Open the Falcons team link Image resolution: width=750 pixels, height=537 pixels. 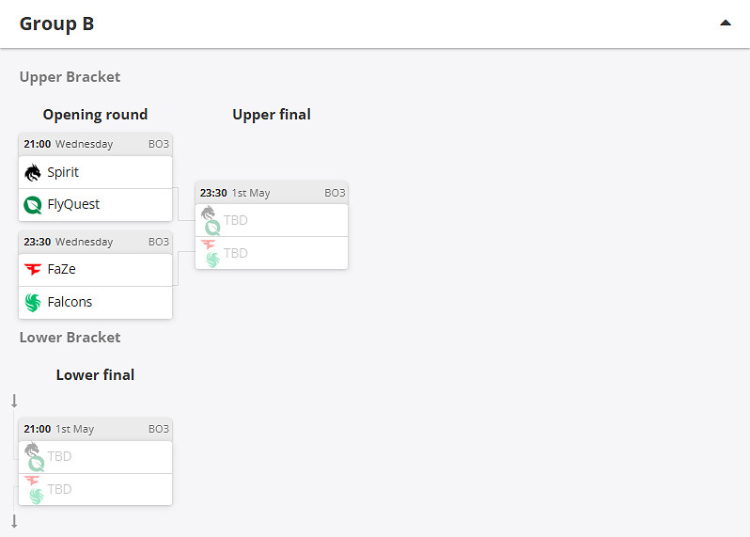70,302
